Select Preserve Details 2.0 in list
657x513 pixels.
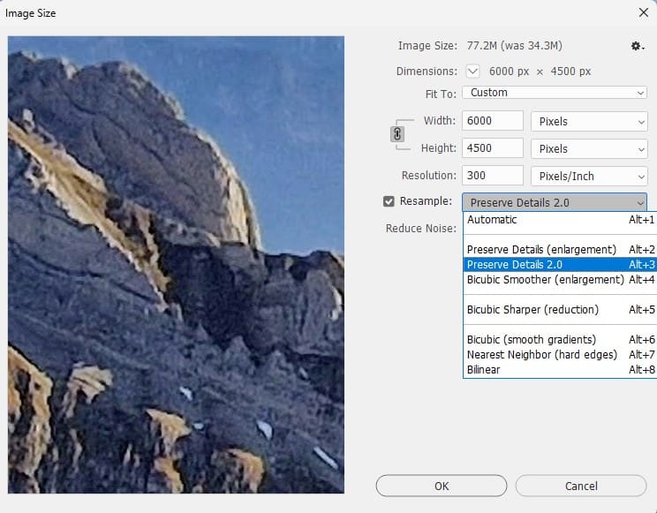click(x=515, y=265)
